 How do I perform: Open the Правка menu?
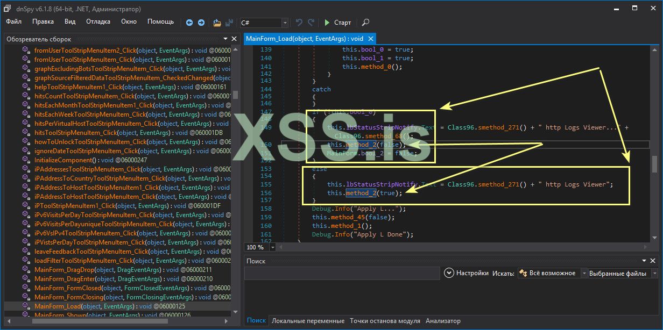[x=43, y=21]
